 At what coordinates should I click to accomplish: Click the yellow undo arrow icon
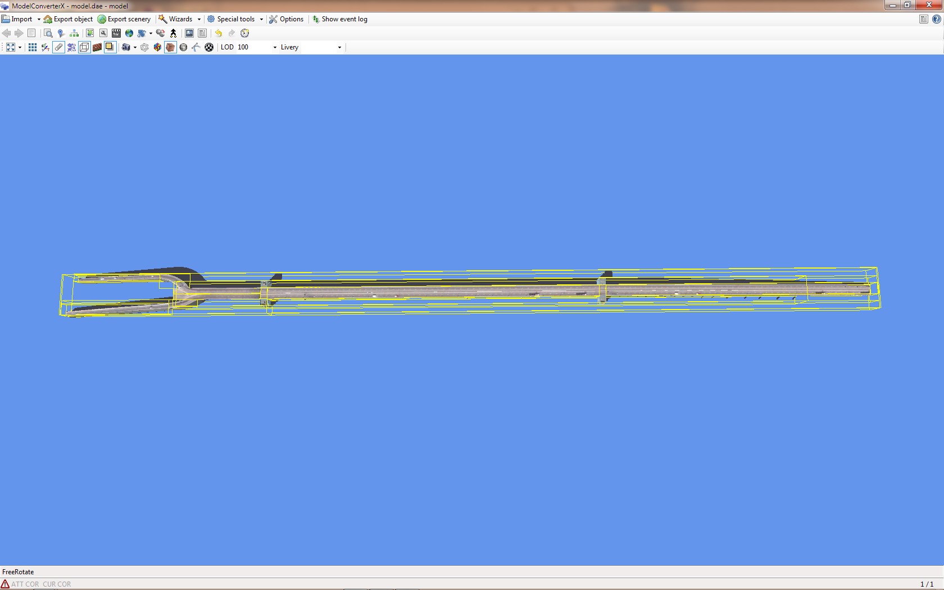tap(219, 33)
